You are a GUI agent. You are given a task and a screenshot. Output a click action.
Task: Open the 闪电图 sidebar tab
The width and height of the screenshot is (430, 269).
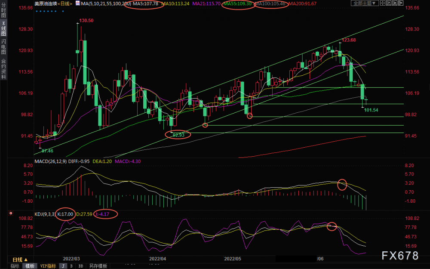click(x=3, y=46)
